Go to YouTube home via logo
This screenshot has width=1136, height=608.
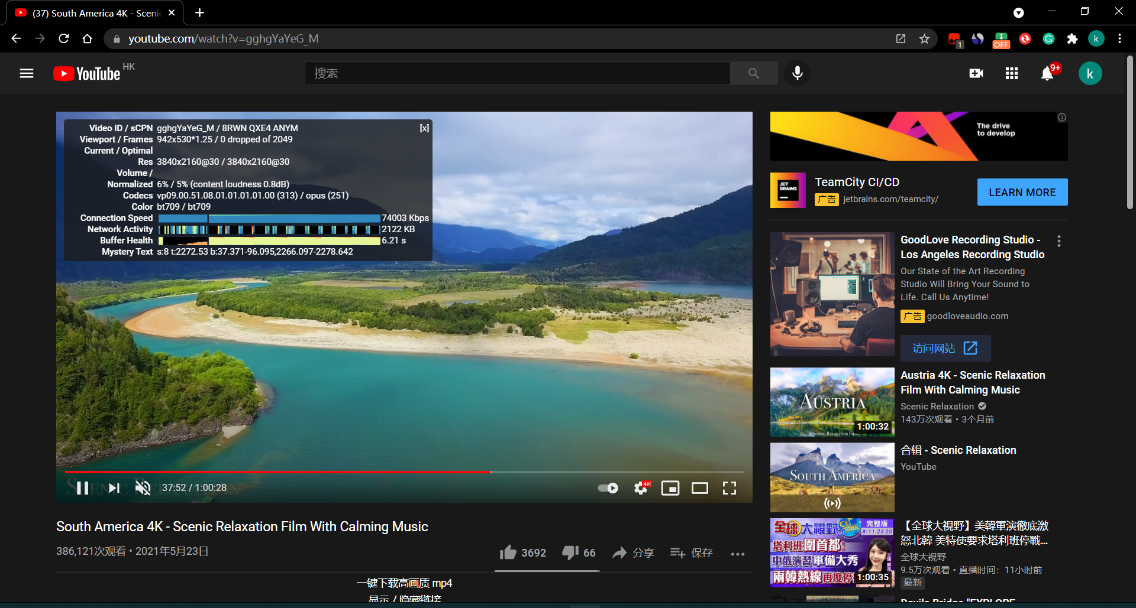87,73
